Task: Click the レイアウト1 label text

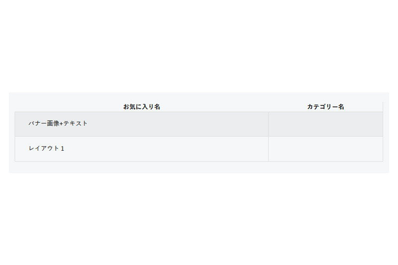Action: point(46,149)
